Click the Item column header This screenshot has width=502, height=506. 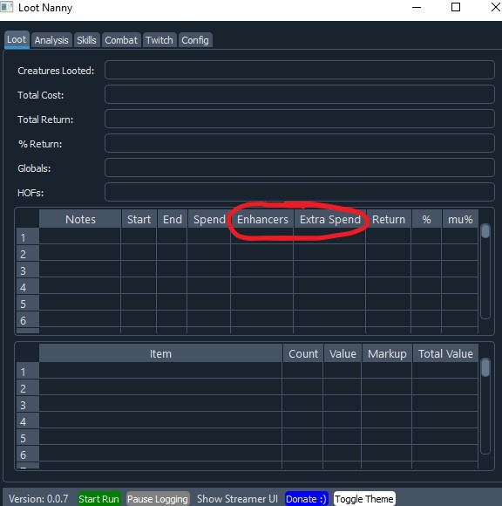(160, 353)
